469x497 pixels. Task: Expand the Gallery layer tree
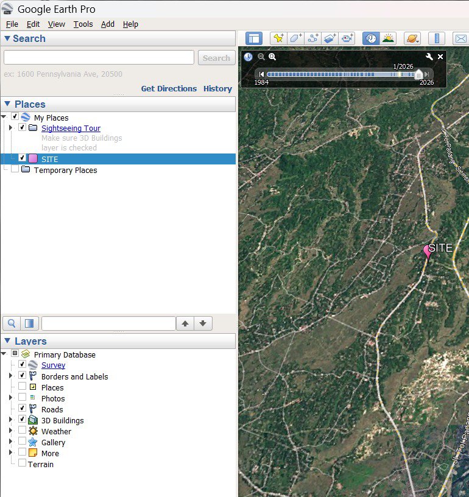[x=10, y=441]
